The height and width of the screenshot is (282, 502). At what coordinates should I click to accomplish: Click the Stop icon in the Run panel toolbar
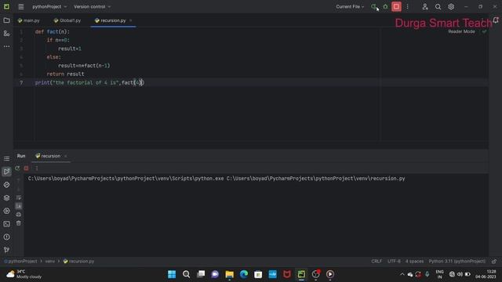[x=26, y=168]
